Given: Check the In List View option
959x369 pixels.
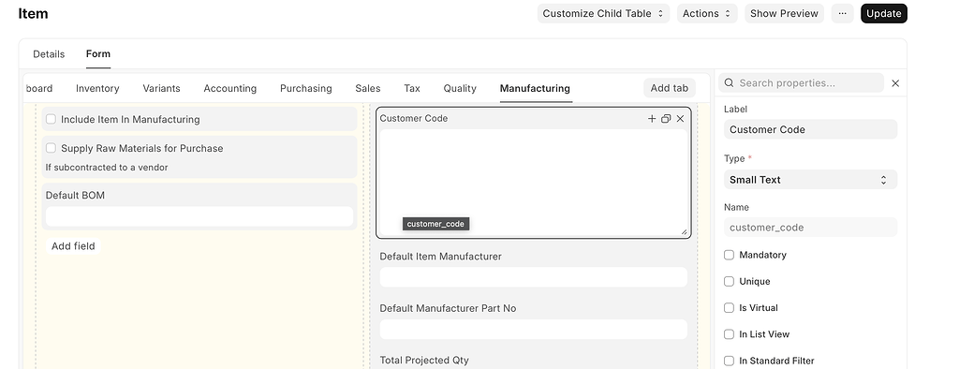Looking at the screenshot, I should [729, 334].
